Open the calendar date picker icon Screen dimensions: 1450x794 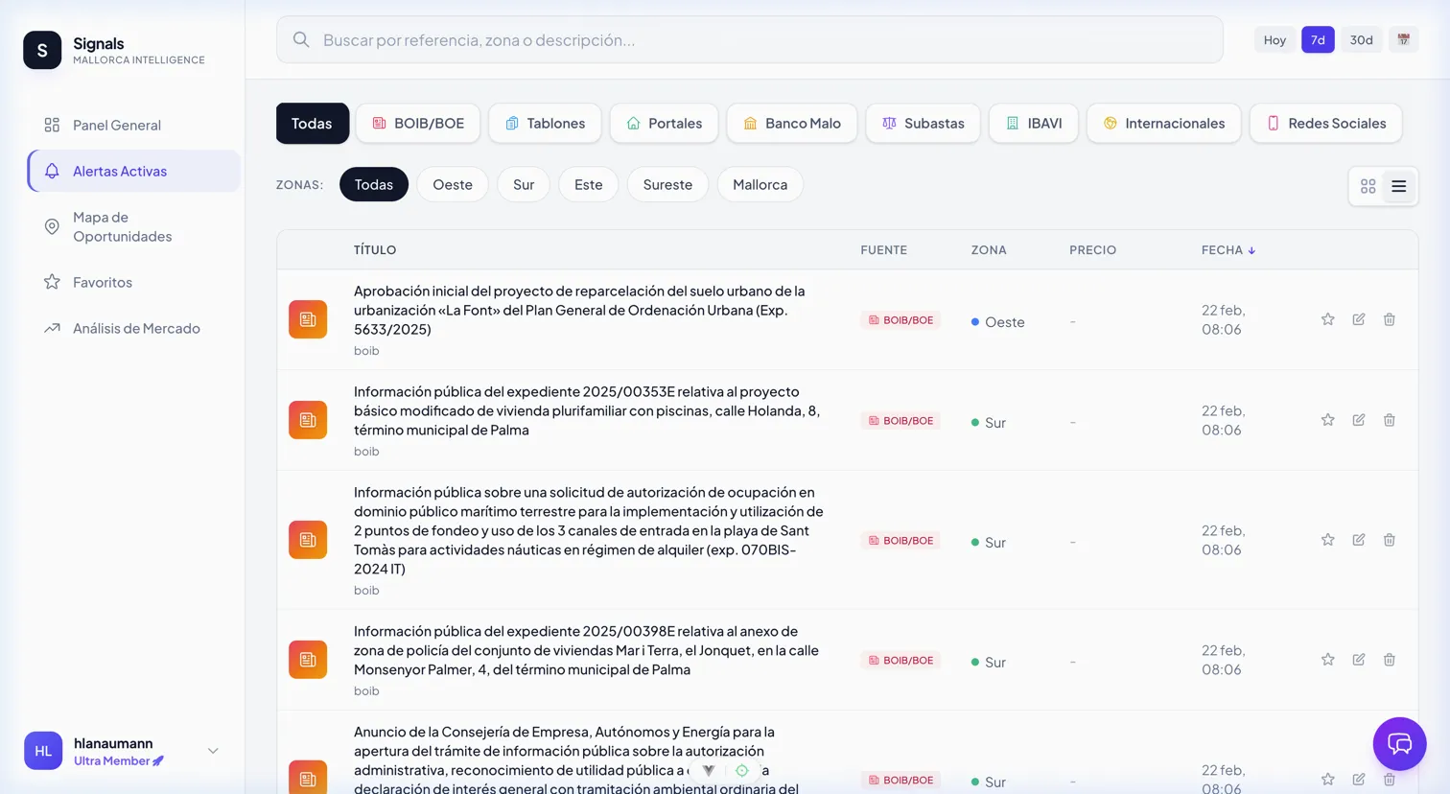(1403, 39)
